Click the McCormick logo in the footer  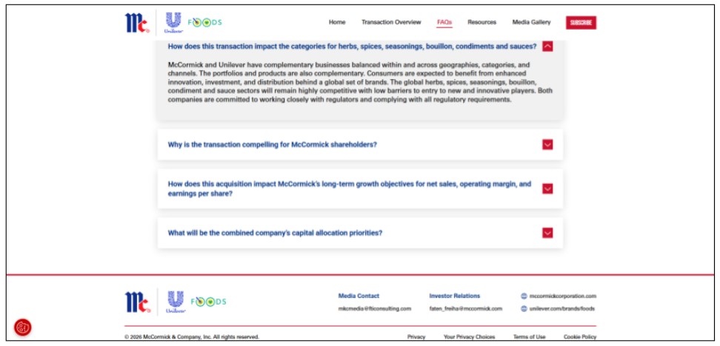click(x=137, y=302)
